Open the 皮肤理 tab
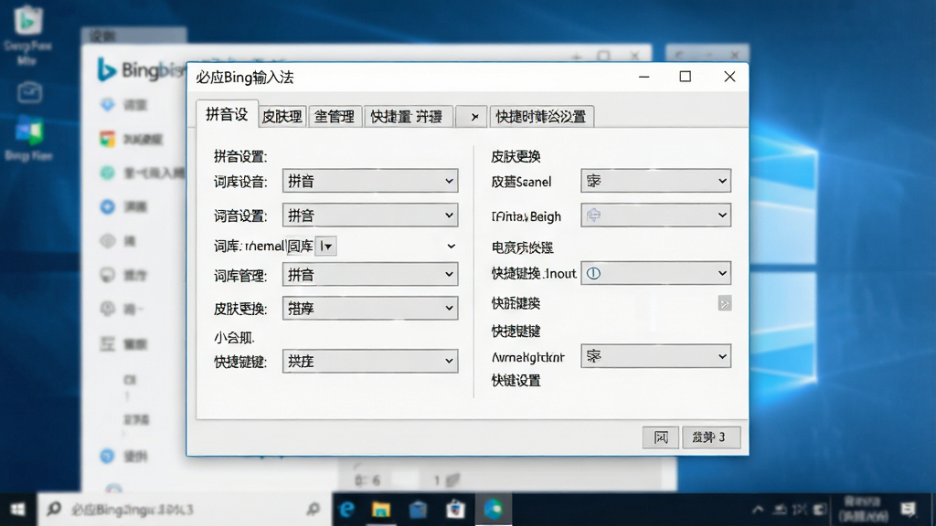This screenshot has height=526, width=936. click(282, 116)
